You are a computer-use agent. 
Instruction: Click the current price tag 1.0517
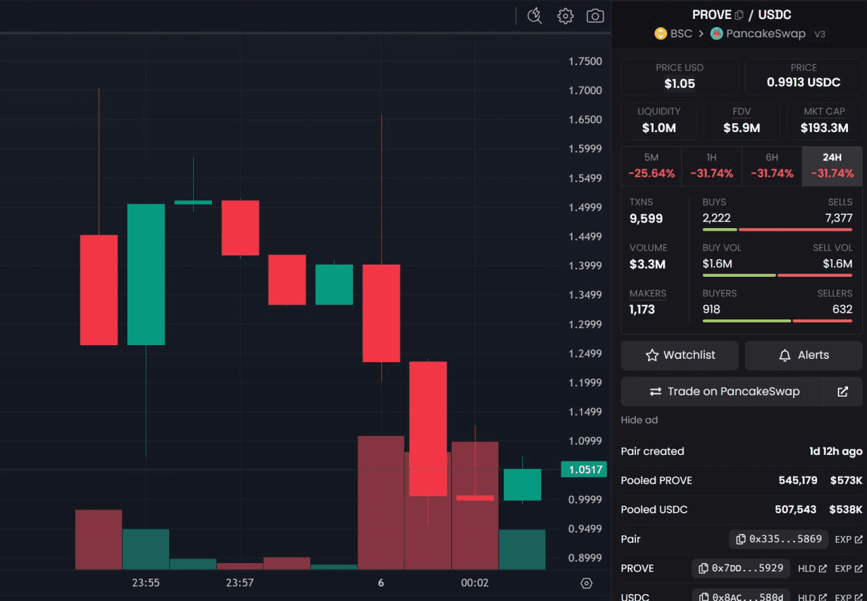click(584, 470)
